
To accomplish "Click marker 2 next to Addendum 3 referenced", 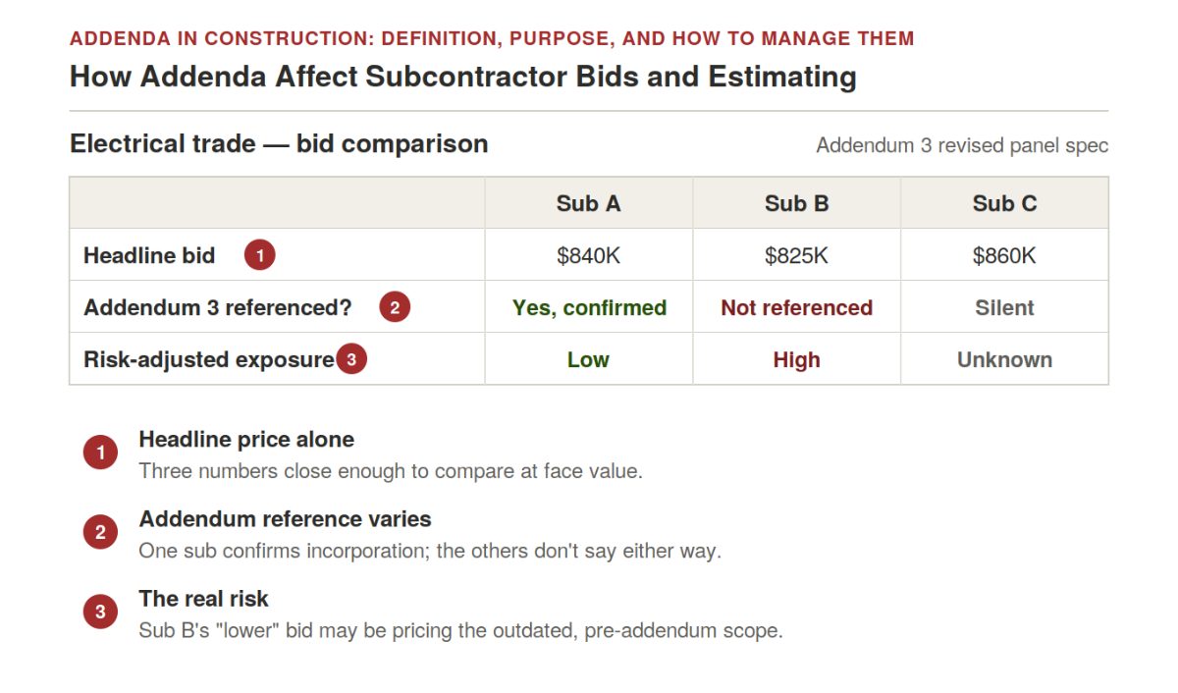I will click(x=395, y=307).
